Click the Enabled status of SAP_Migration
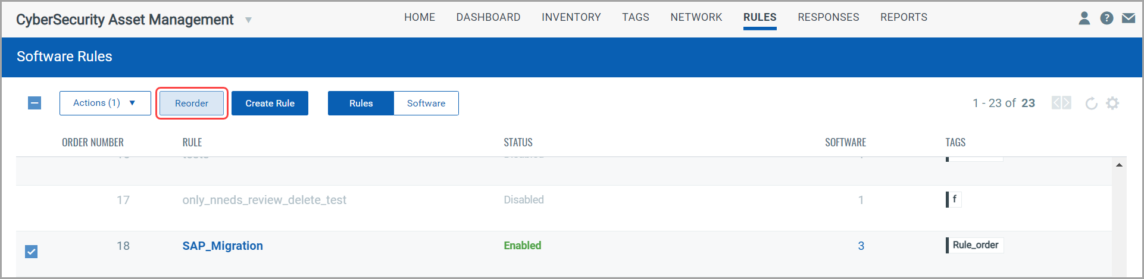Image resolution: width=1144 pixels, height=279 pixels. tap(523, 246)
